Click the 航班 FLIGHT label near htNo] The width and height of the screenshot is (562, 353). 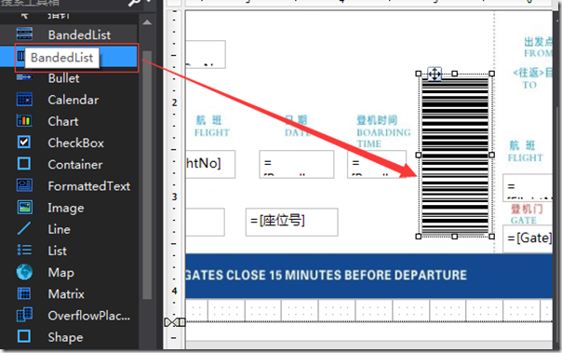(212, 127)
